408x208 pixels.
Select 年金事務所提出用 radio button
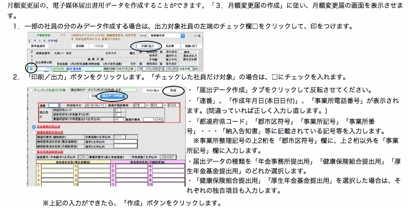click(33, 127)
